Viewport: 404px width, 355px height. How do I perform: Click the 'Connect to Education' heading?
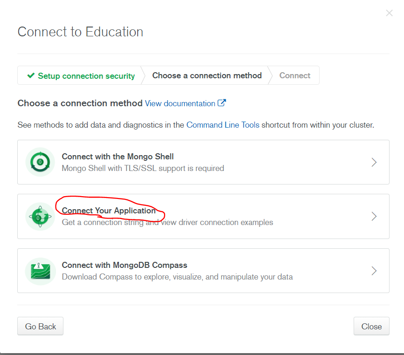tap(80, 32)
